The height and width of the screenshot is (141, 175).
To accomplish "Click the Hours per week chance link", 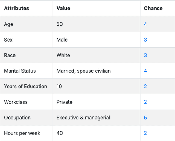I will click(145, 133).
